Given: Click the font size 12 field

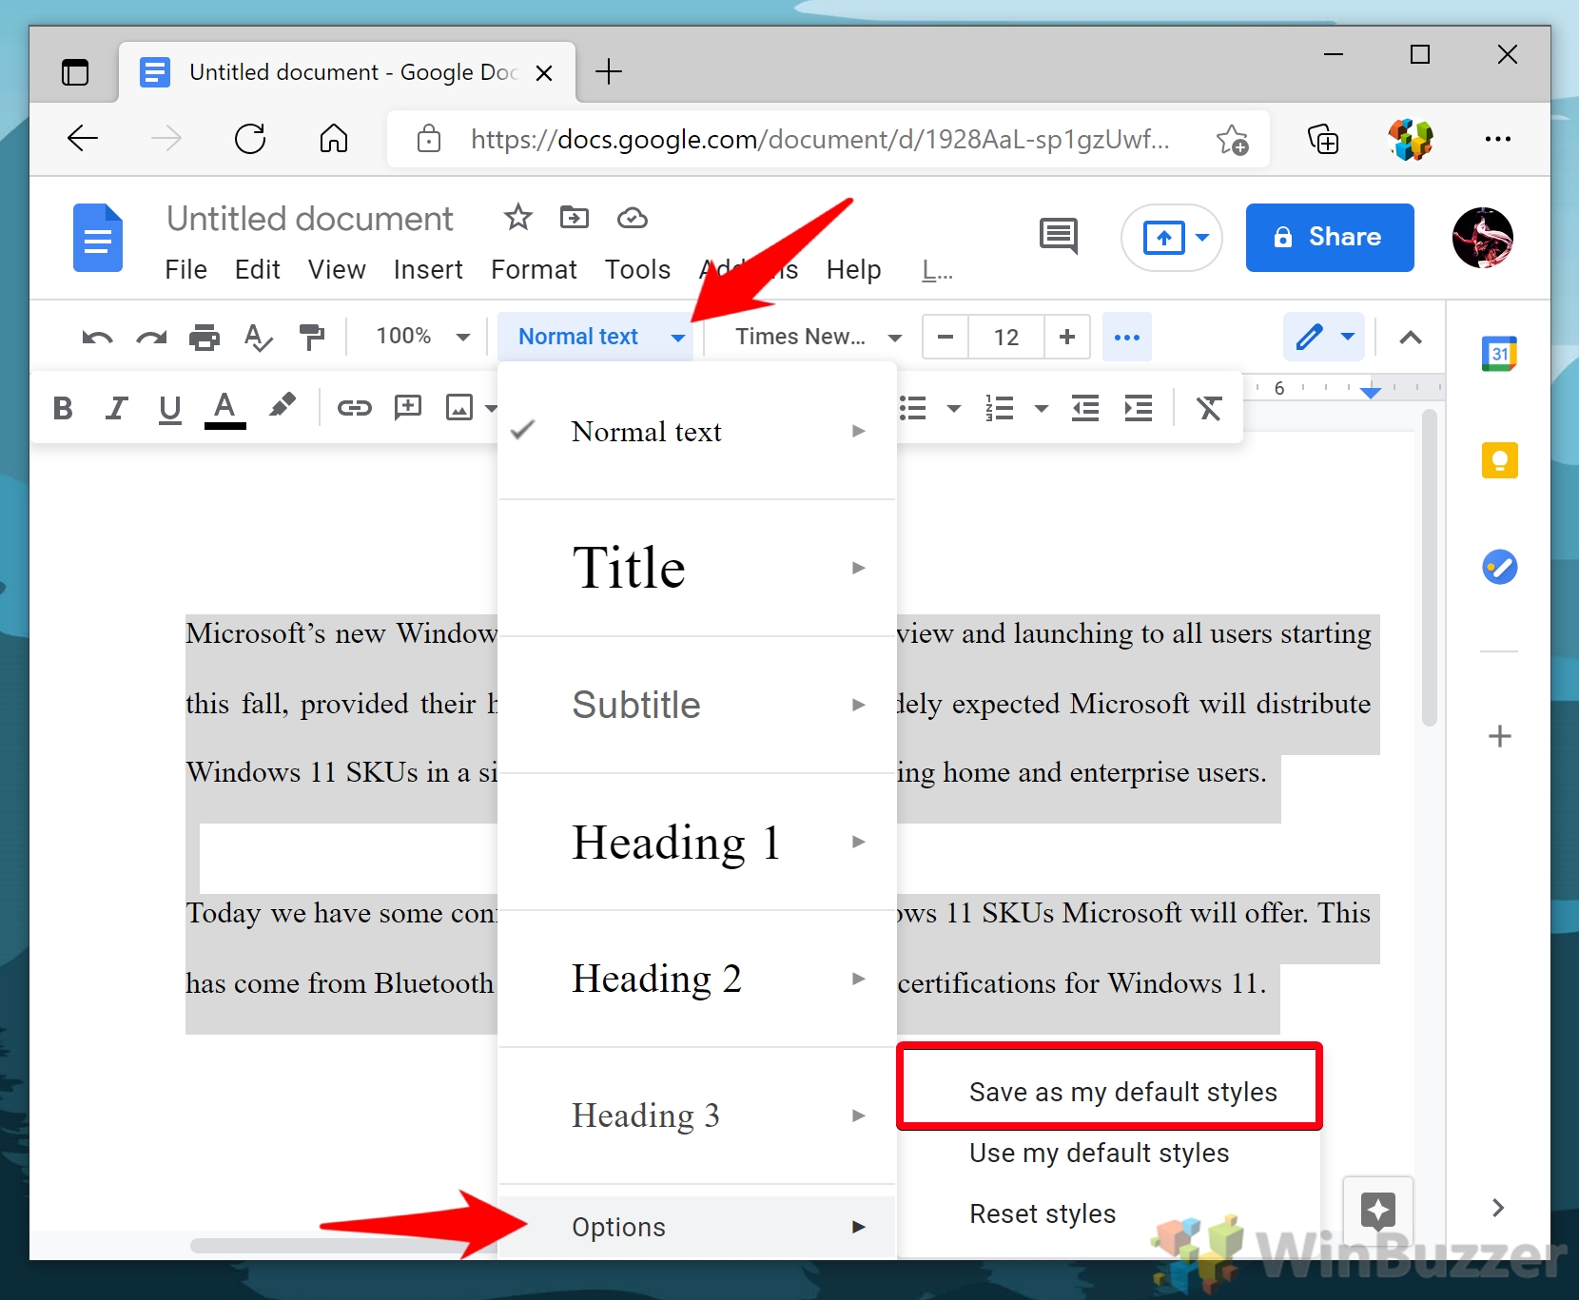Looking at the screenshot, I should (x=1005, y=337).
